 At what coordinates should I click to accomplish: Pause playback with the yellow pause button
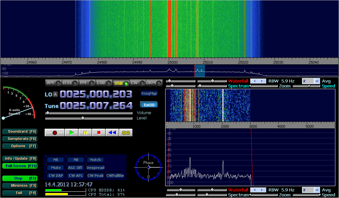tap(85, 133)
